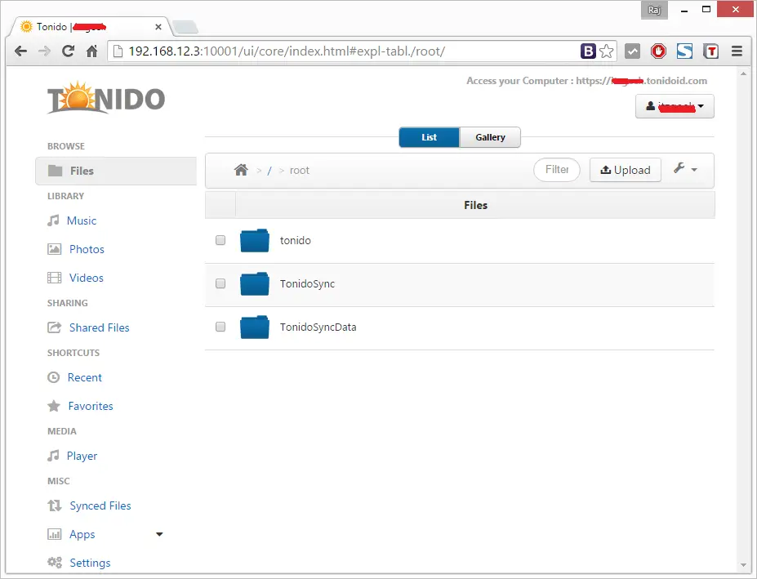This screenshot has height=579, width=757.
Task: Click the Upload button
Action: pyautogui.click(x=626, y=170)
